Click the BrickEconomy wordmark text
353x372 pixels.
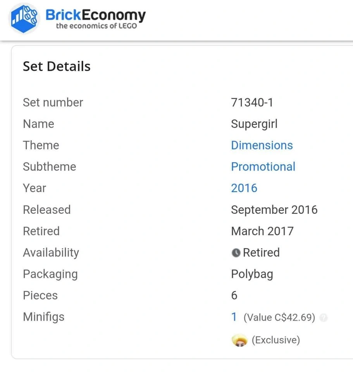(x=95, y=15)
